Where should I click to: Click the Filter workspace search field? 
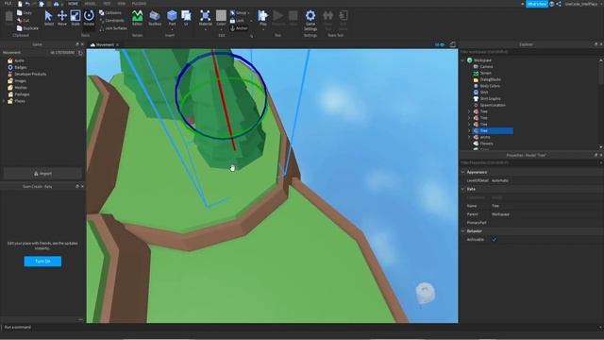click(x=529, y=52)
